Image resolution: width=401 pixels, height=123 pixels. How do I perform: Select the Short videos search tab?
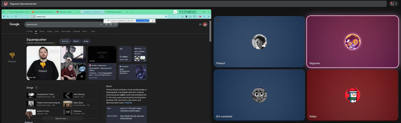click(66, 31)
